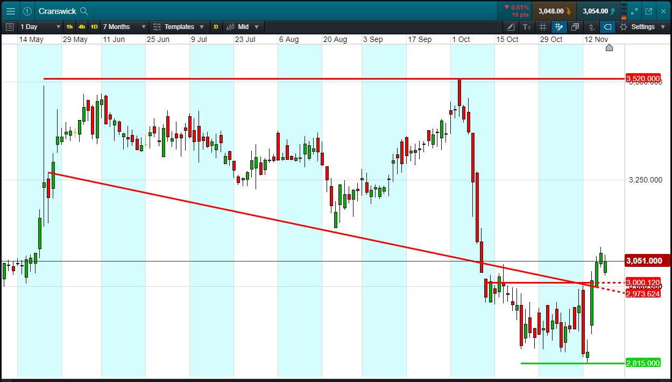The width and height of the screenshot is (672, 382).
Task: Click the 6 Aug date label
Action: click(x=289, y=39)
